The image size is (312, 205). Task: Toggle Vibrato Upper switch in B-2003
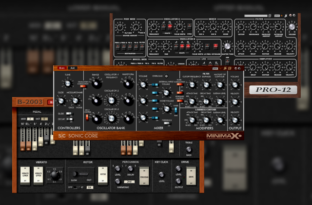(x=39, y=175)
